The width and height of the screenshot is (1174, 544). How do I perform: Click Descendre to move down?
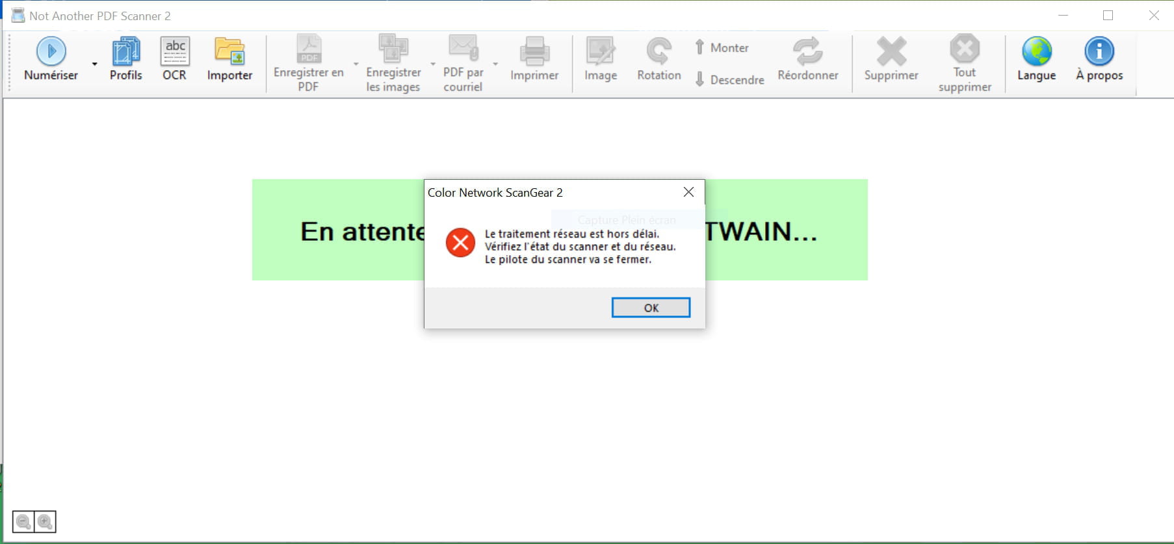pyautogui.click(x=729, y=79)
